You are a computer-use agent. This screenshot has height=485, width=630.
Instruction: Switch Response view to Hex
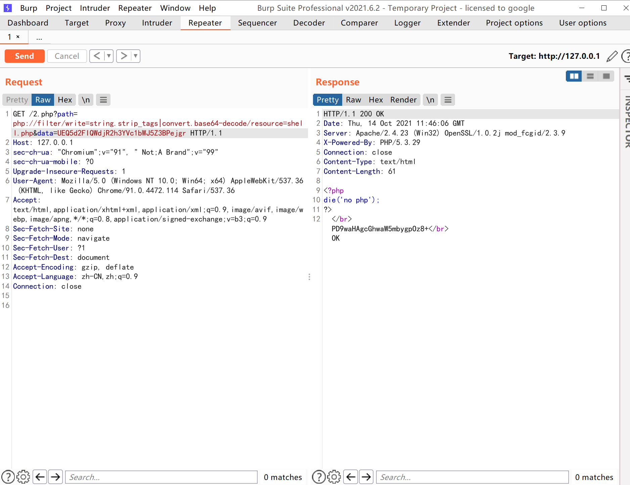376,100
